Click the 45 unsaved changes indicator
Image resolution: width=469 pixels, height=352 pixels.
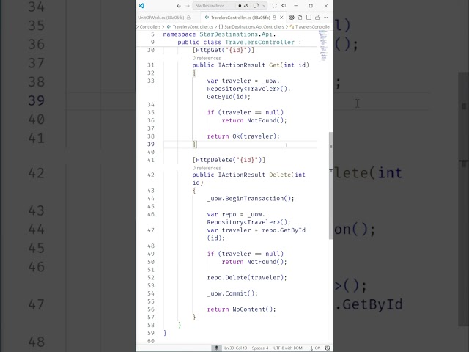click(243, 6)
